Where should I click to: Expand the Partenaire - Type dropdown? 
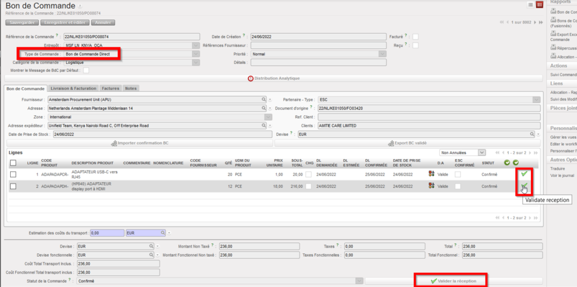click(x=535, y=99)
